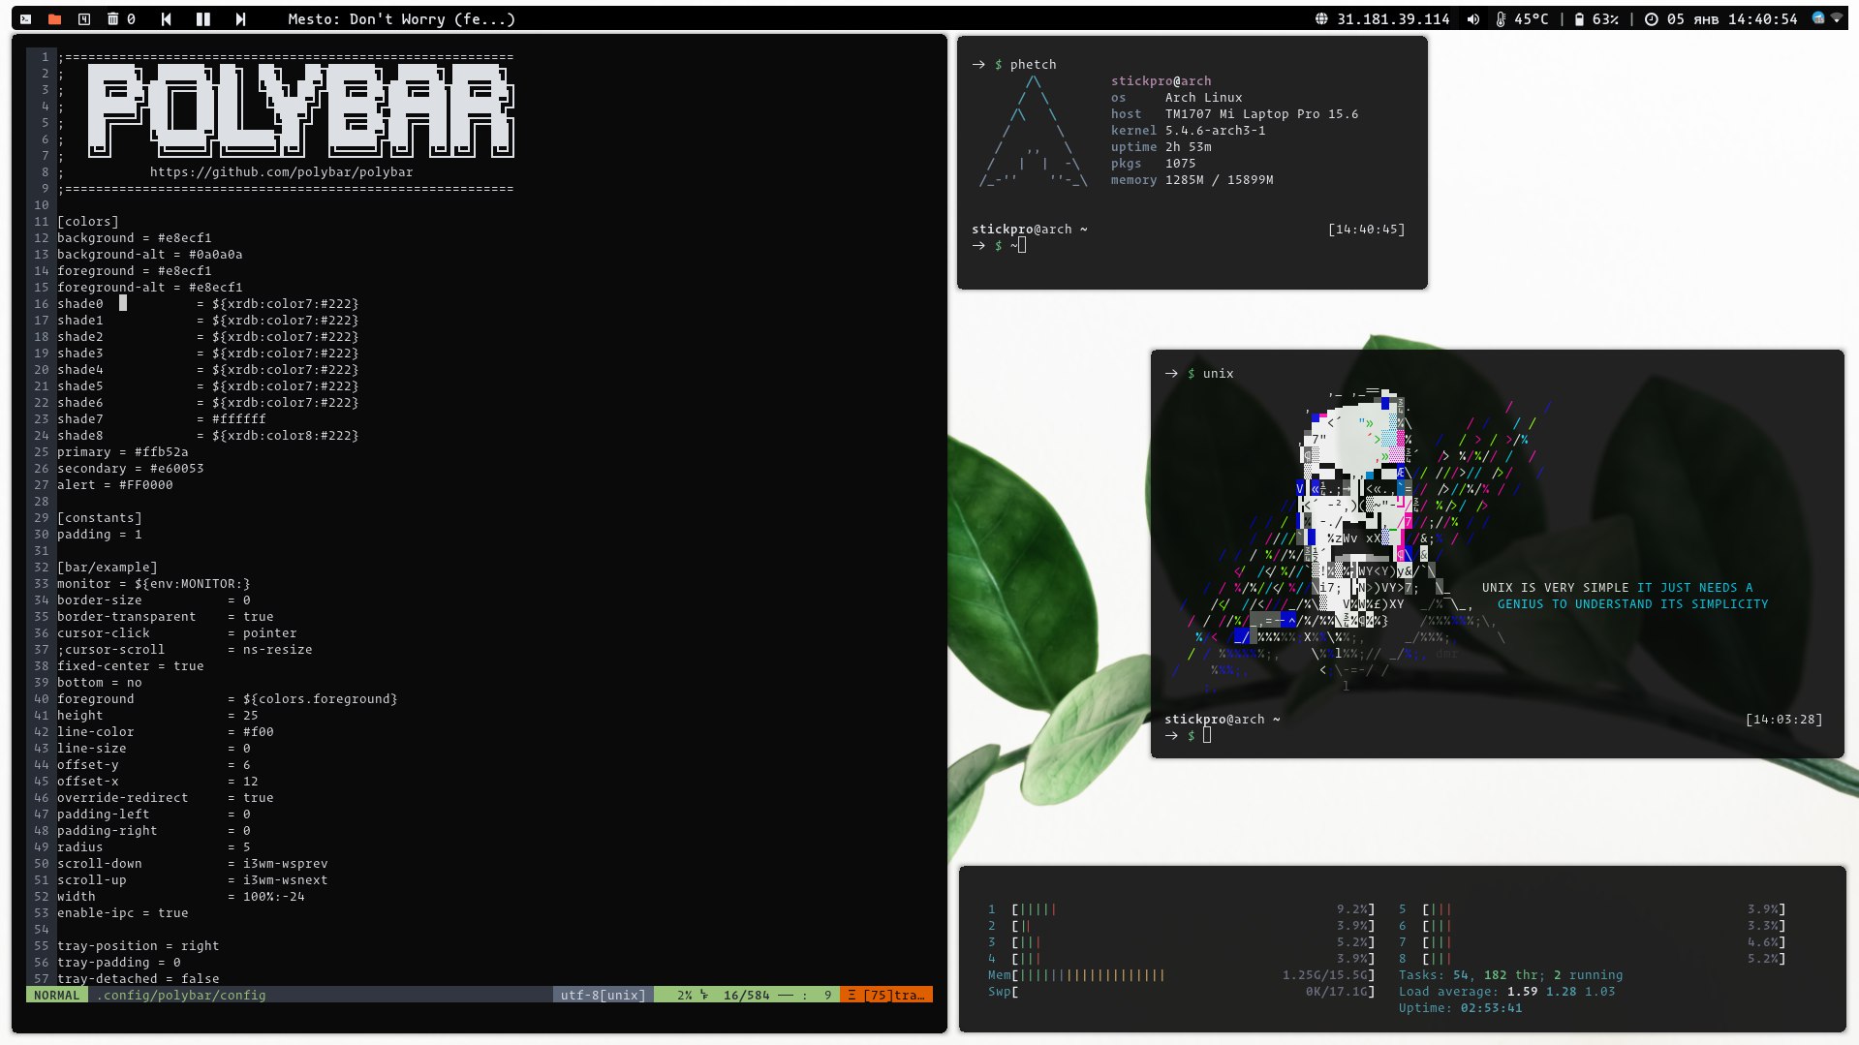
Task: Click the IP address 31.181.39.114
Action: tap(1393, 18)
